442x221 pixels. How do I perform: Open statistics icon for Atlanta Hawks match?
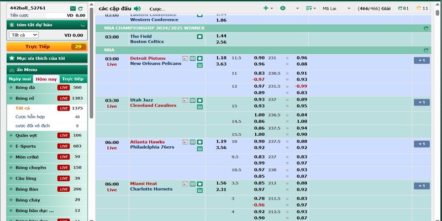coord(185,142)
